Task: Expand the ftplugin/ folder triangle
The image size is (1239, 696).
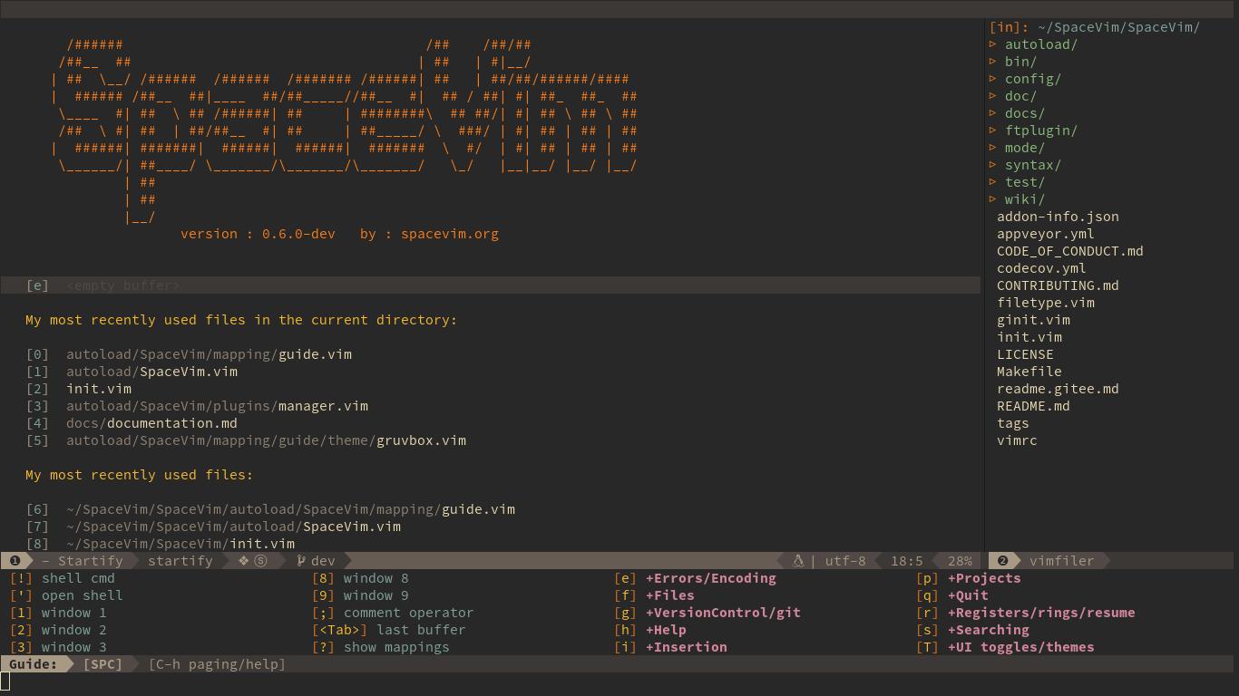Action: pos(993,130)
